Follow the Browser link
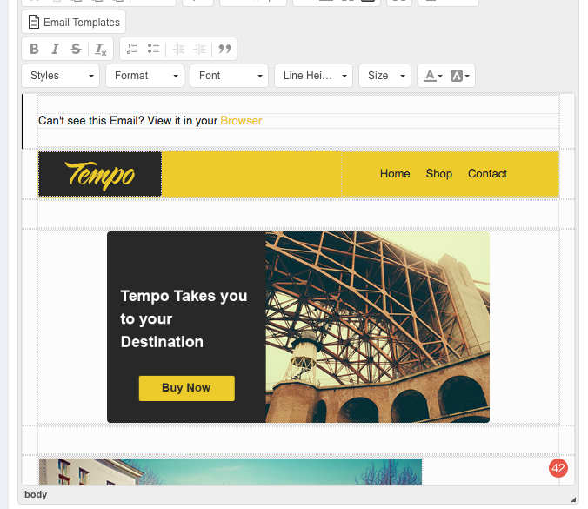588x509 pixels. coord(241,121)
